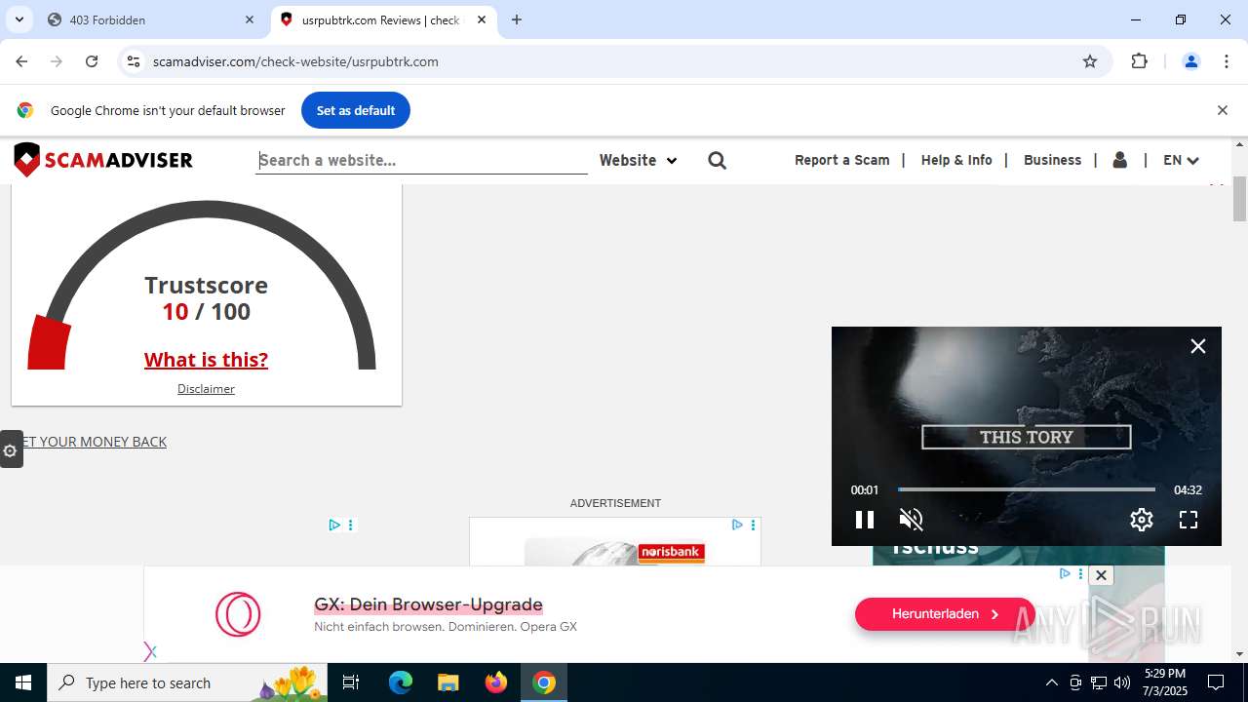Viewport: 1248px width, 702px height.
Task: Open a new browser tab
Action: click(517, 19)
